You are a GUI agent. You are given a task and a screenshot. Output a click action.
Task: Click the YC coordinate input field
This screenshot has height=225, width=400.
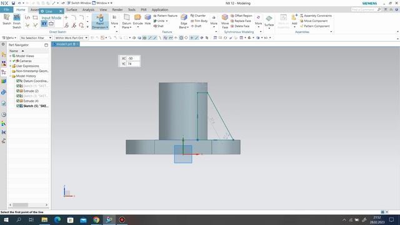133,64
